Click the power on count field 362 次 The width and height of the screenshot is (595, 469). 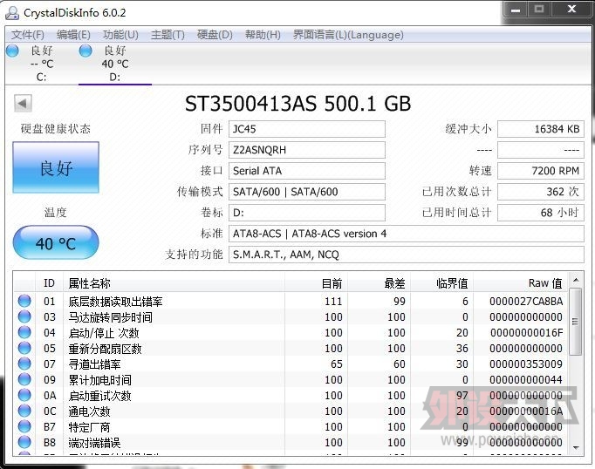(x=541, y=192)
